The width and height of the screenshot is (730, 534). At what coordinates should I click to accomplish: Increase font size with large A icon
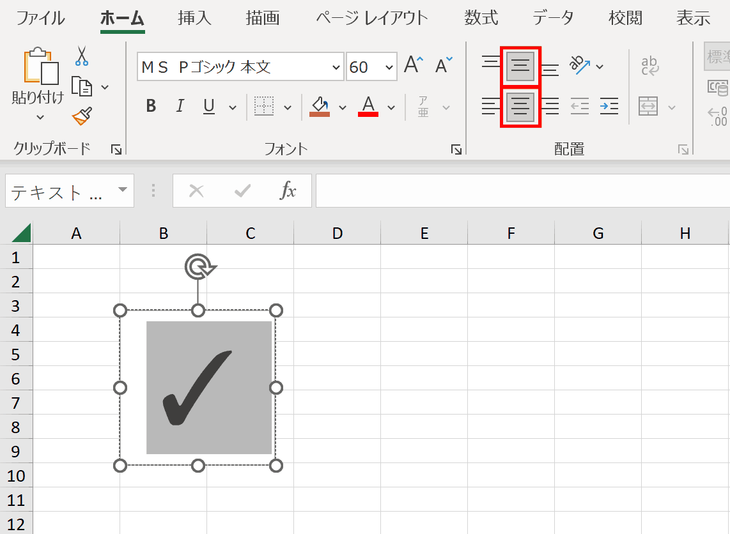coord(414,65)
